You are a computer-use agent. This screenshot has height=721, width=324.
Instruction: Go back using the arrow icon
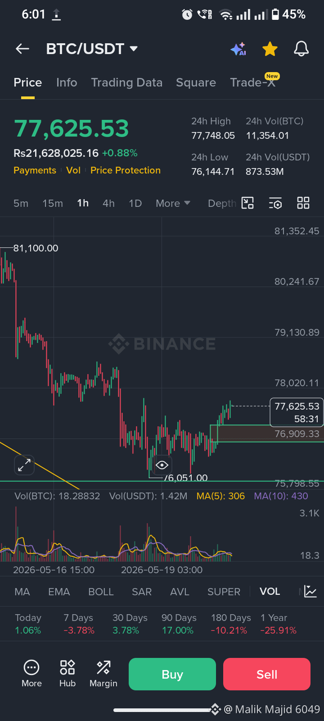coord(22,49)
